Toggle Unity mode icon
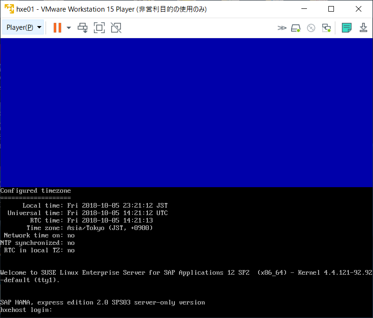This screenshot has height=318, width=373. click(x=116, y=27)
